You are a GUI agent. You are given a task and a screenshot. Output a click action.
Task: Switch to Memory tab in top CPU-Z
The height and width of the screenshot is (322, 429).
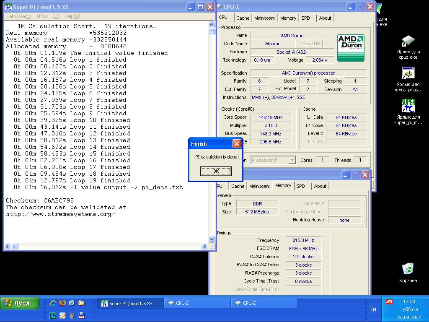288,18
